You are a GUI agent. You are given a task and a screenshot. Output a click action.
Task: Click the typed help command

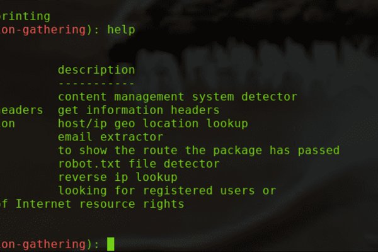click(x=121, y=29)
